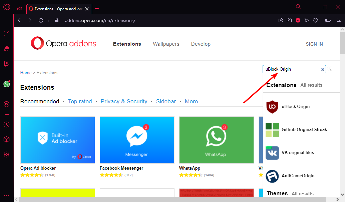Click SIGN IN
Viewport: 345px width, 202px height.
click(x=314, y=44)
